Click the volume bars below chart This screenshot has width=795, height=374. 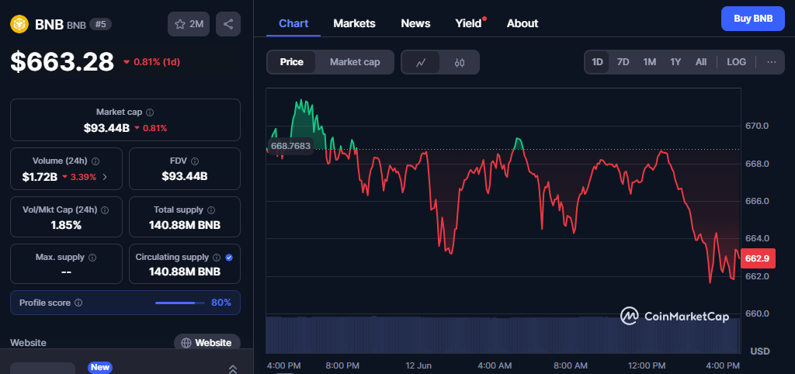point(503,335)
